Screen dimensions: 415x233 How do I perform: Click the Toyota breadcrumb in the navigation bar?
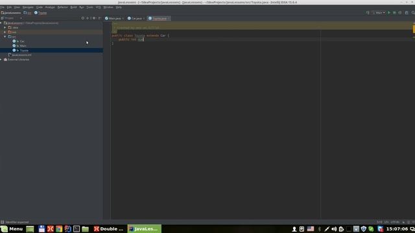click(x=40, y=13)
